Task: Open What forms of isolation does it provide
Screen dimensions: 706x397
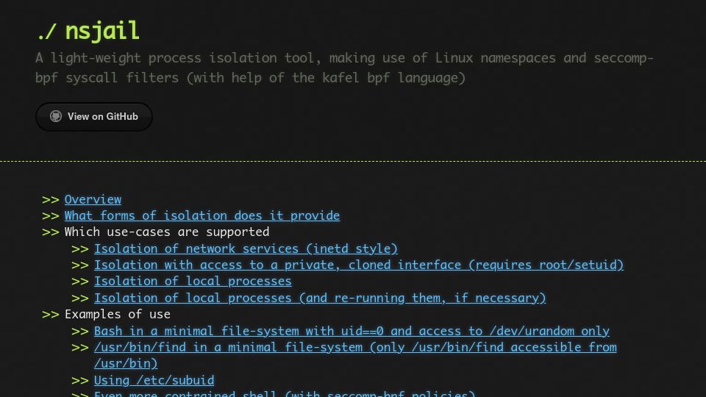Action: [x=202, y=215]
